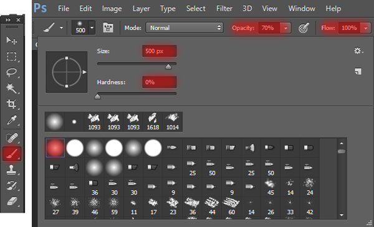Select the Eyedropper tool

point(11,120)
